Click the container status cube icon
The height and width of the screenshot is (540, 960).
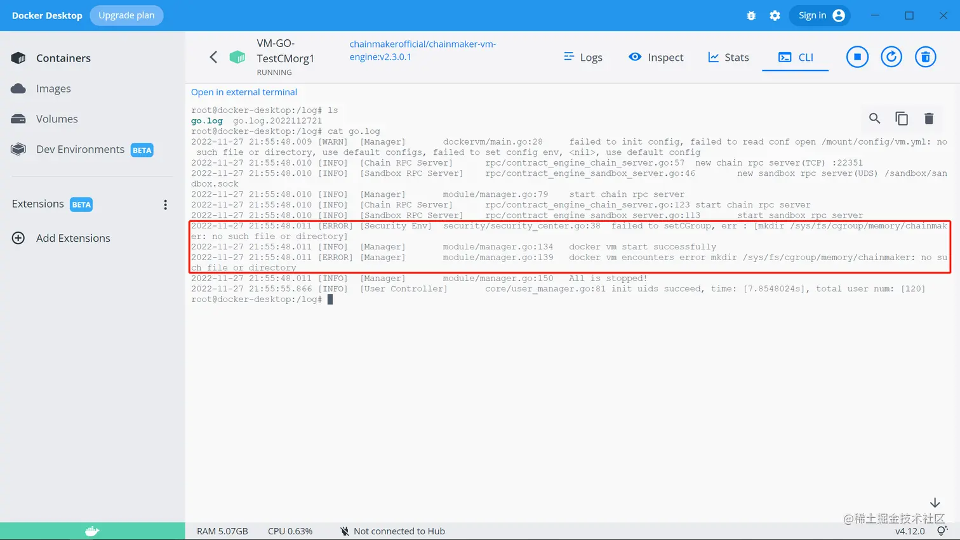click(x=237, y=57)
